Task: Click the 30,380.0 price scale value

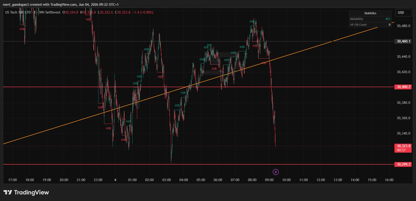Action: (404, 103)
